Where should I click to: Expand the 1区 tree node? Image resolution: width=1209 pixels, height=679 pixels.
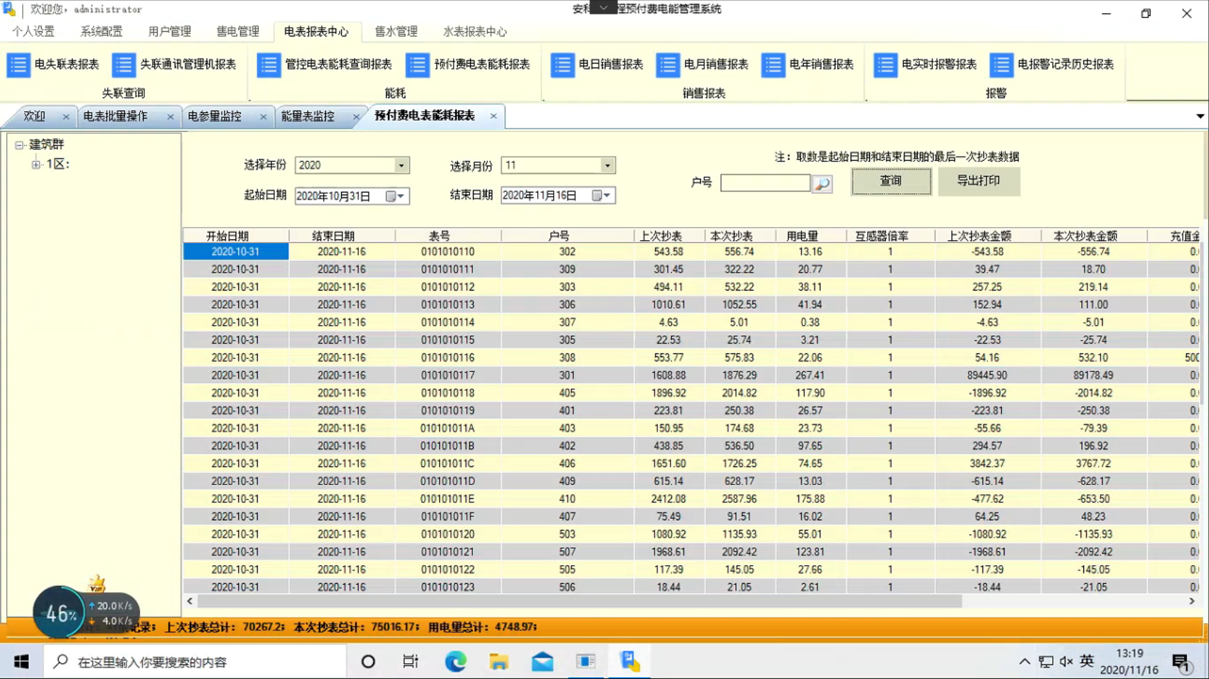[x=36, y=164]
